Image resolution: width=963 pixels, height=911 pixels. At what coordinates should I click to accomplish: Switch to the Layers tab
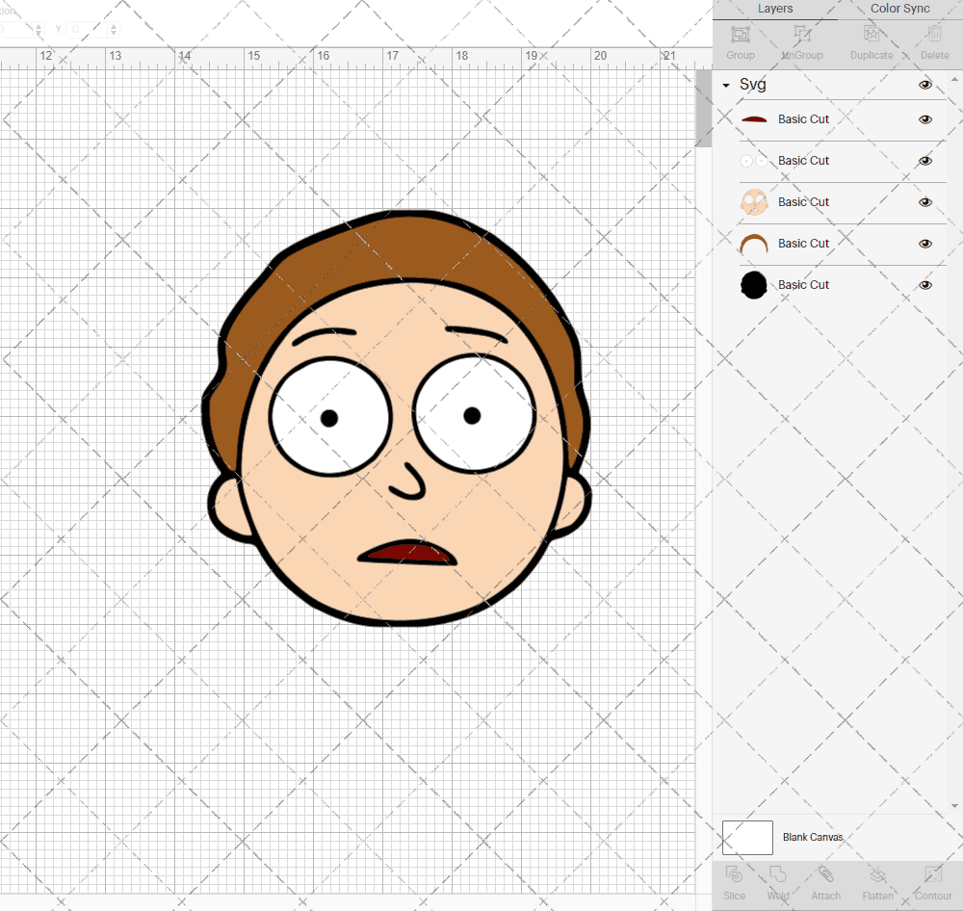tap(775, 9)
